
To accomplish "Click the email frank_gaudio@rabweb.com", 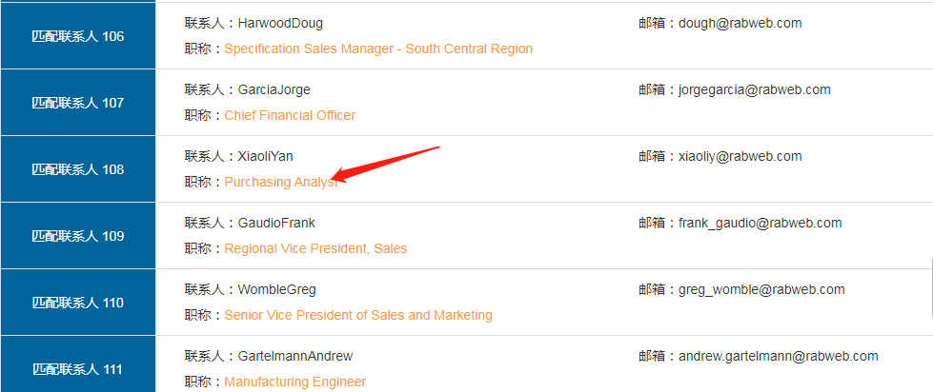I will click(x=760, y=224).
